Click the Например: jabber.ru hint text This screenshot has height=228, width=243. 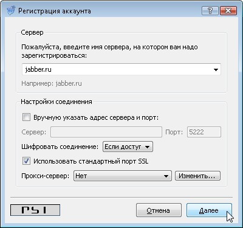52,83
